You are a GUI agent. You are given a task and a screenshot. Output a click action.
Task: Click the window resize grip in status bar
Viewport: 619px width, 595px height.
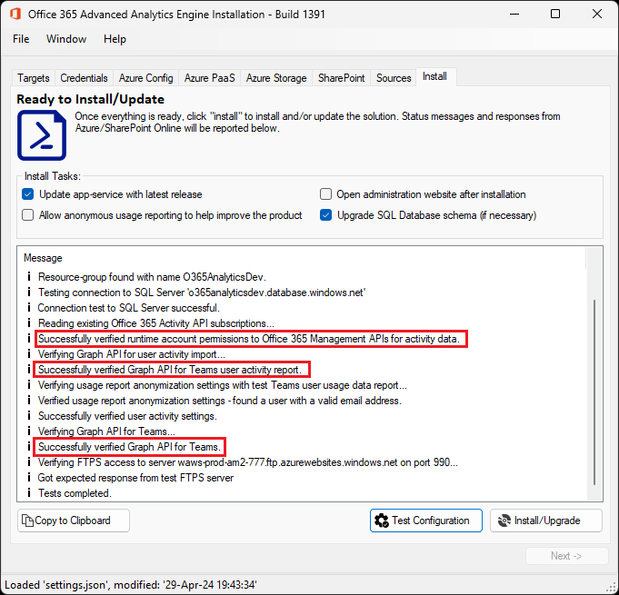[x=613, y=589]
